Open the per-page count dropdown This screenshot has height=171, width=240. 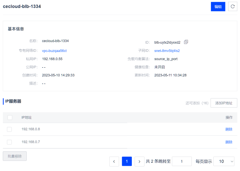(224, 161)
